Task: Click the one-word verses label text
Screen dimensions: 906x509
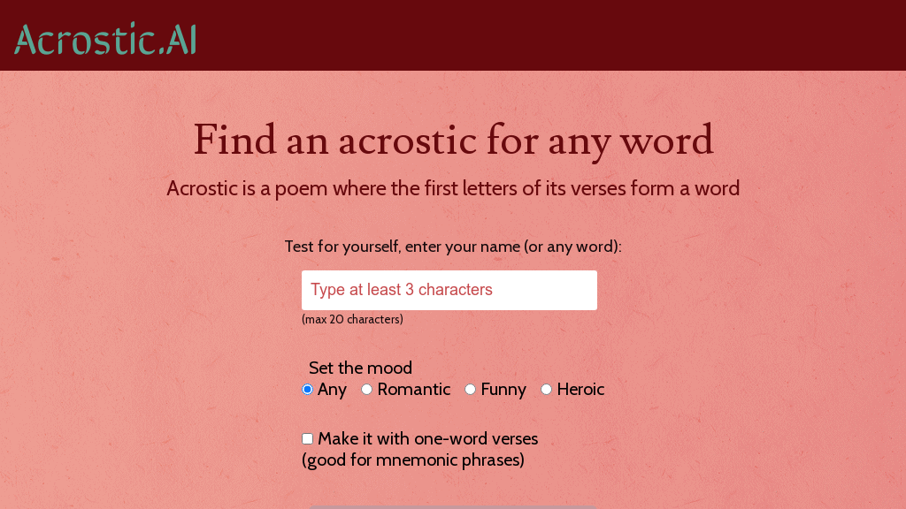Action: (x=428, y=438)
